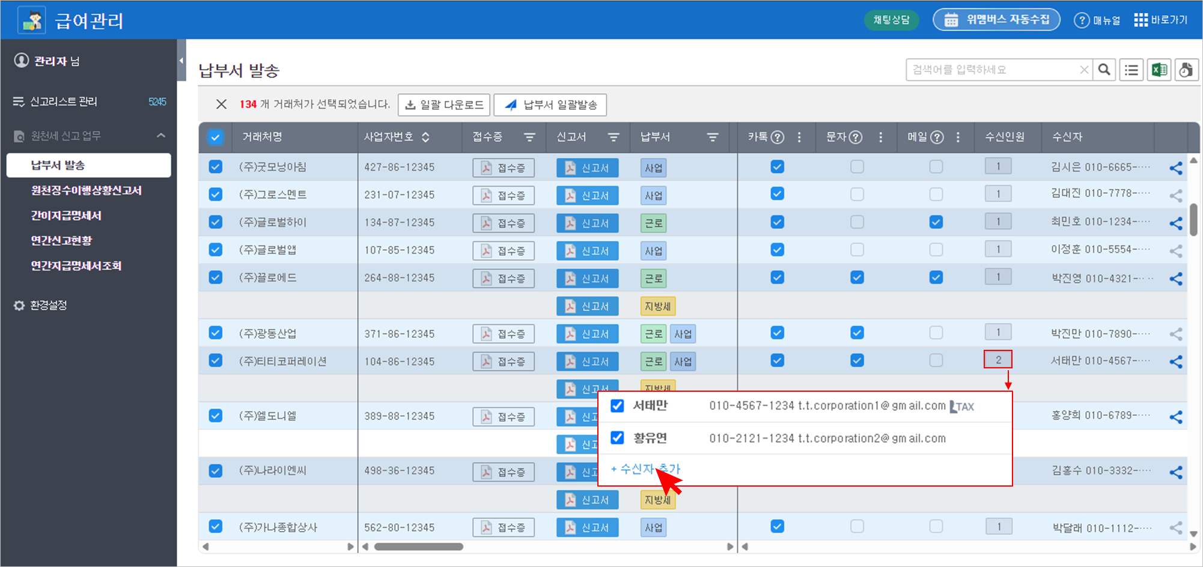Collapse the 원천세 신고 업무 section chevron
1203x567 pixels.
(161, 136)
